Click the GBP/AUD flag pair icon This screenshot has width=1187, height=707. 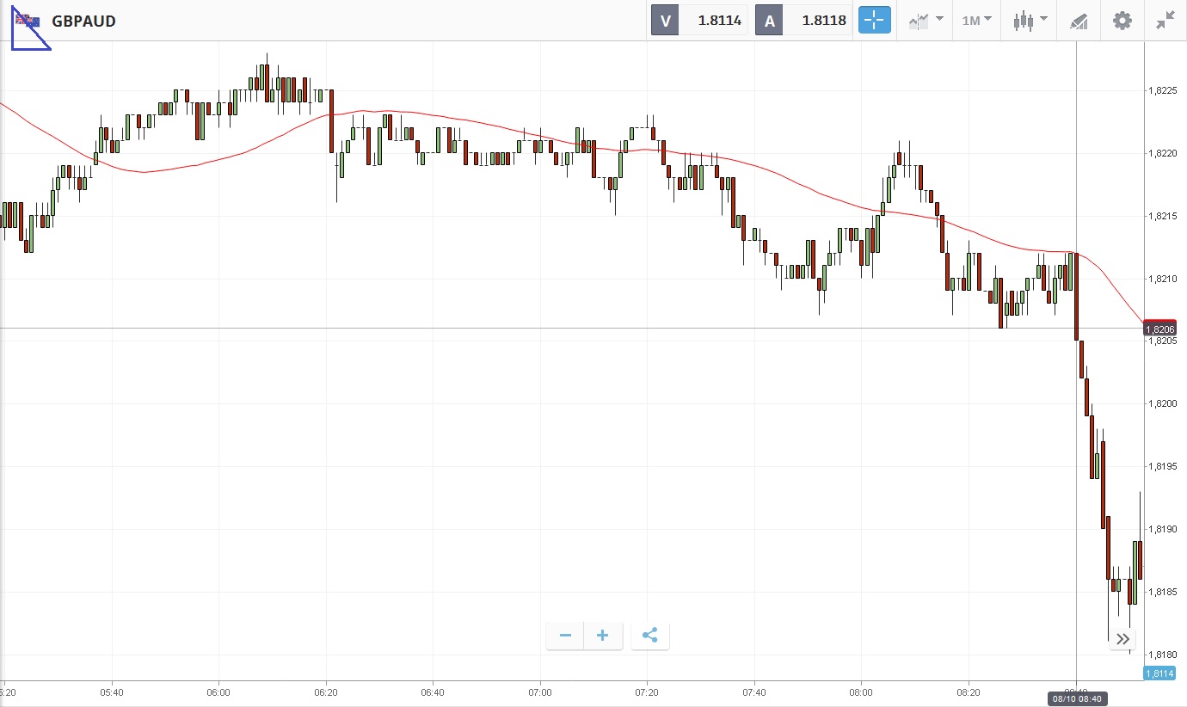(x=27, y=20)
